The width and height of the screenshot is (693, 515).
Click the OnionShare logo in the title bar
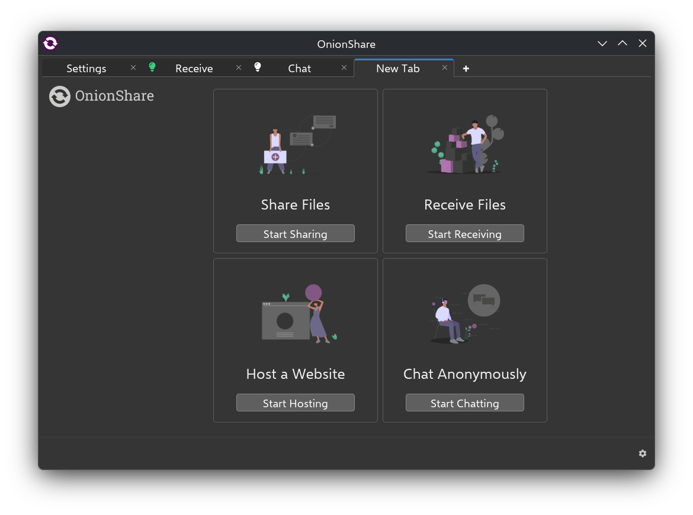[x=50, y=43]
